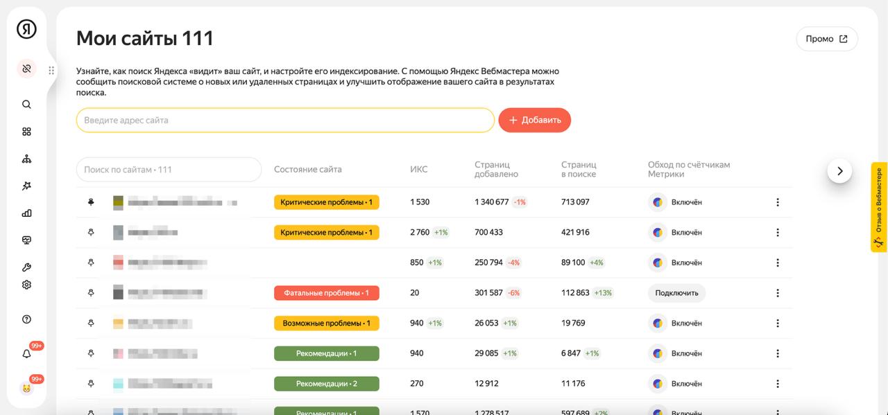This screenshot has width=888, height=415.
Task: Click the Yandex logo at top left
Action: (x=26, y=29)
